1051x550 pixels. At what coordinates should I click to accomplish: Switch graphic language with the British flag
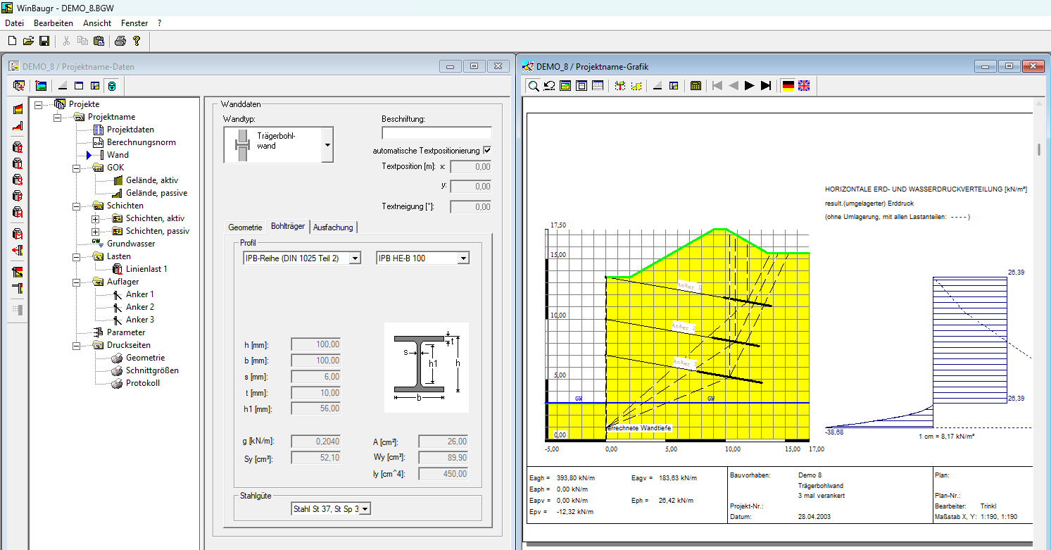[804, 86]
